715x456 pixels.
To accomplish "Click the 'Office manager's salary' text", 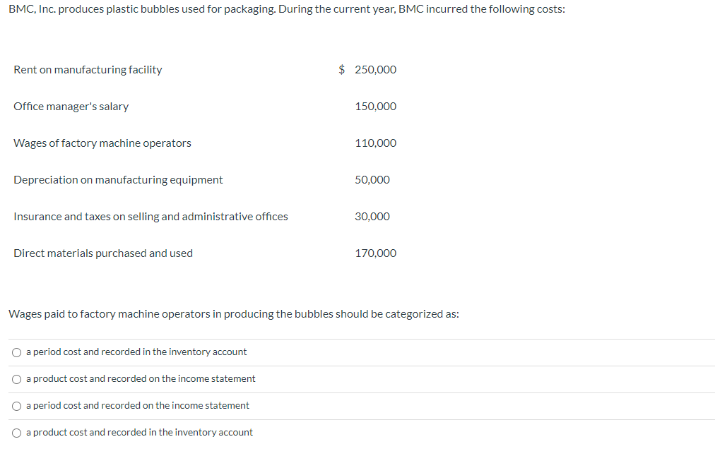I will [71, 106].
